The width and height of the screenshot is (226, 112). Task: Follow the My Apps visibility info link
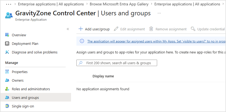click(157, 41)
